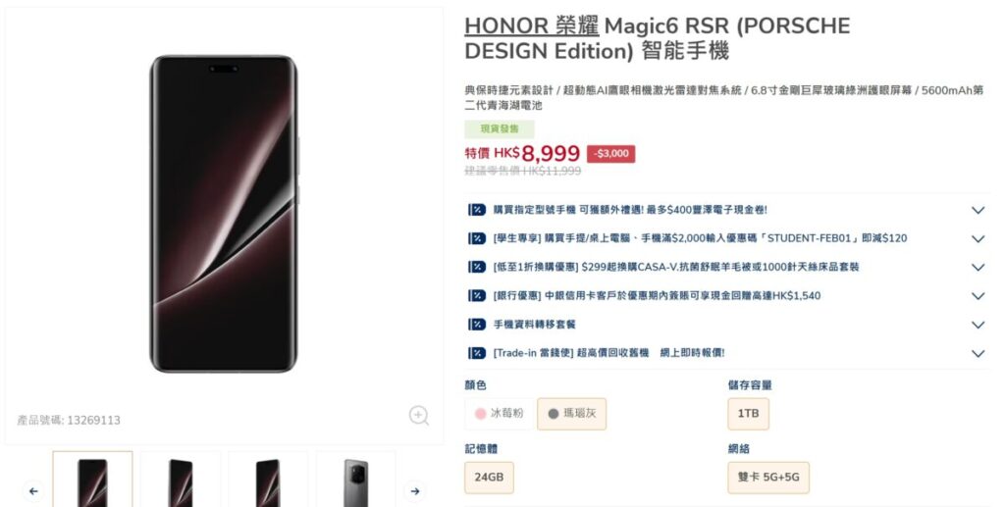
Task: Click promo icon beside Trade-in offer
Action: pyautogui.click(x=477, y=353)
